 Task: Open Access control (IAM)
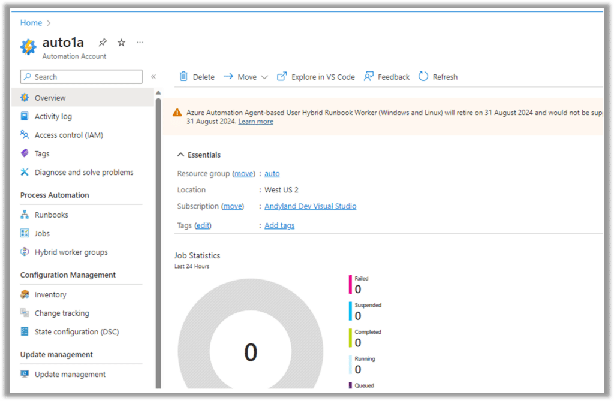70,135
